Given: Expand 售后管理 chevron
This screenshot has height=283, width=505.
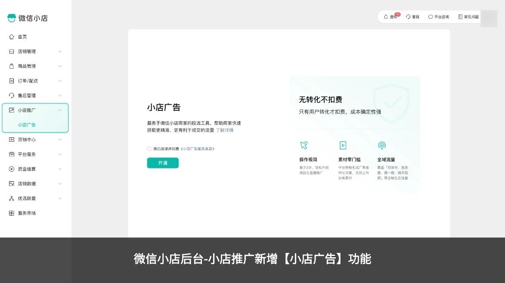Looking at the screenshot, I should click(60, 95).
